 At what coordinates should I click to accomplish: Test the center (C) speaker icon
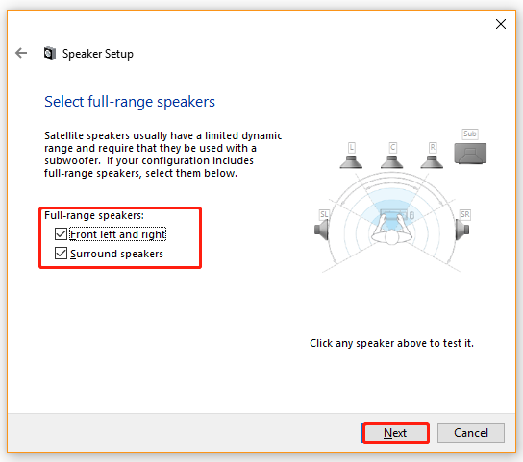point(392,161)
